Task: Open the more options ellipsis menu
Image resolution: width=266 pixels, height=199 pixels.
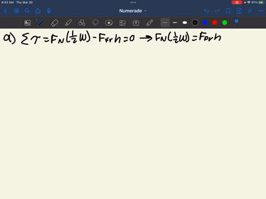Action: coord(260,11)
